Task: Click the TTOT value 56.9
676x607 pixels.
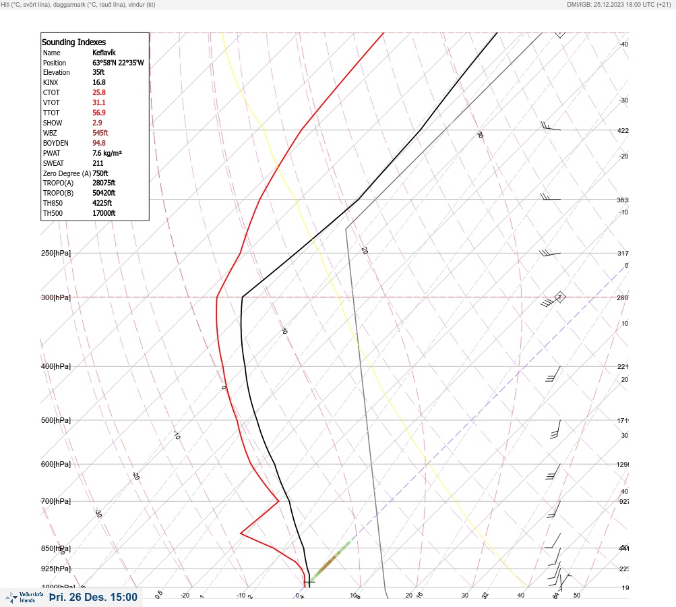Action: [x=98, y=113]
